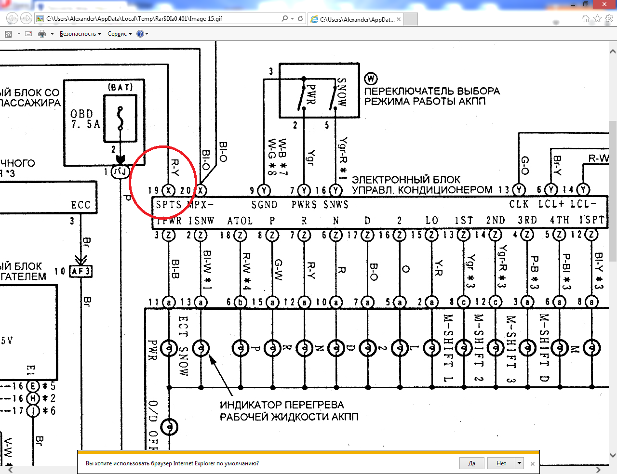Click the address bar with Image-15.gif path
This screenshot has width=617, height=474.
pyautogui.click(x=159, y=19)
